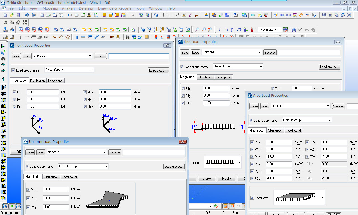Screen dimensions: 358x215
Task: Toggle the Mzz checkbox in Point Load
Action: coord(85,107)
